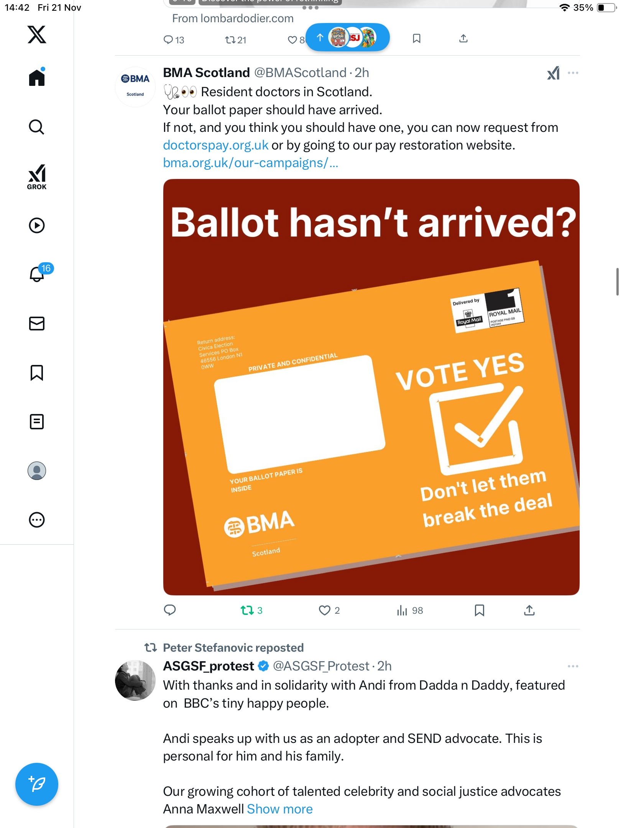
Task: Open the search page from sidebar
Action: 37,127
